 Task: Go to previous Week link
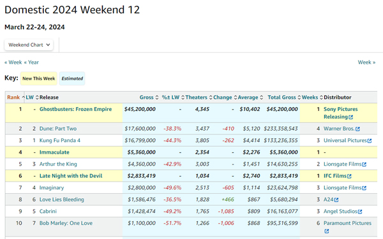(13, 62)
